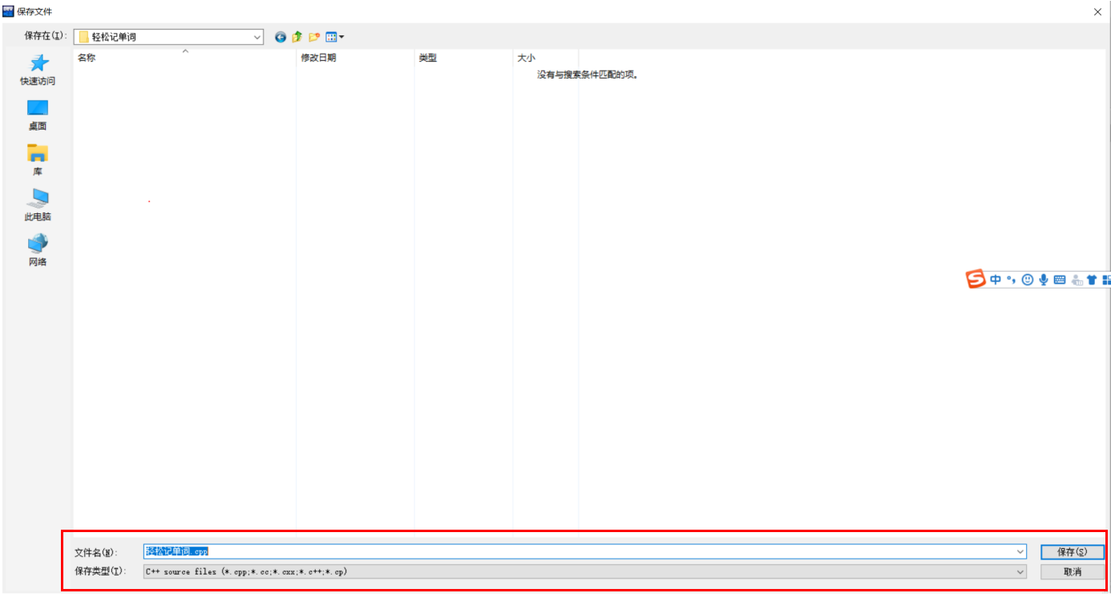The height and width of the screenshot is (597, 1111).
Task: Expand the 文件名 dropdown arrow
Action: [x=1020, y=551]
